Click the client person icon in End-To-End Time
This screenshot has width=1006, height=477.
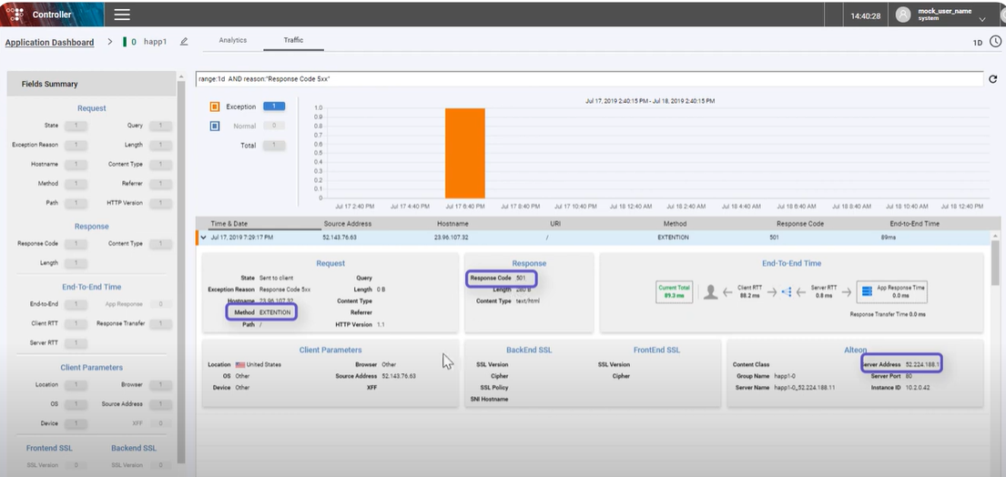click(709, 291)
